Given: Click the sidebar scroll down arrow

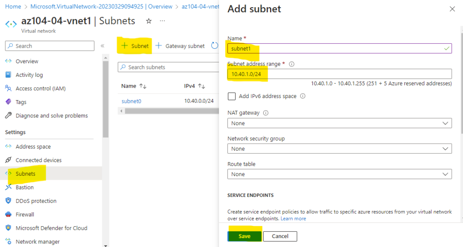Looking at the screenshot, I should (106, 245).
